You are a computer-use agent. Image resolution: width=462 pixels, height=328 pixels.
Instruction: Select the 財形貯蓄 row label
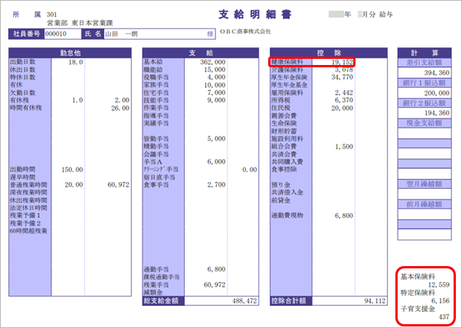[x=283, y=131]
